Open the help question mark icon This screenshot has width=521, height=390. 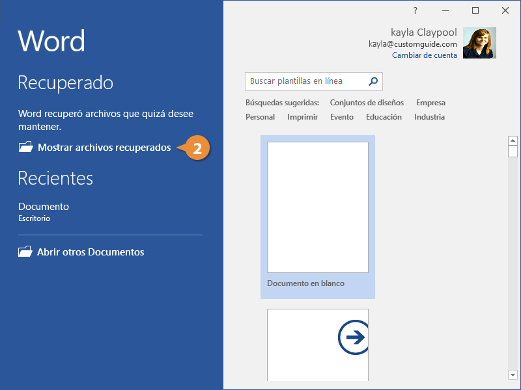(415, 10)
